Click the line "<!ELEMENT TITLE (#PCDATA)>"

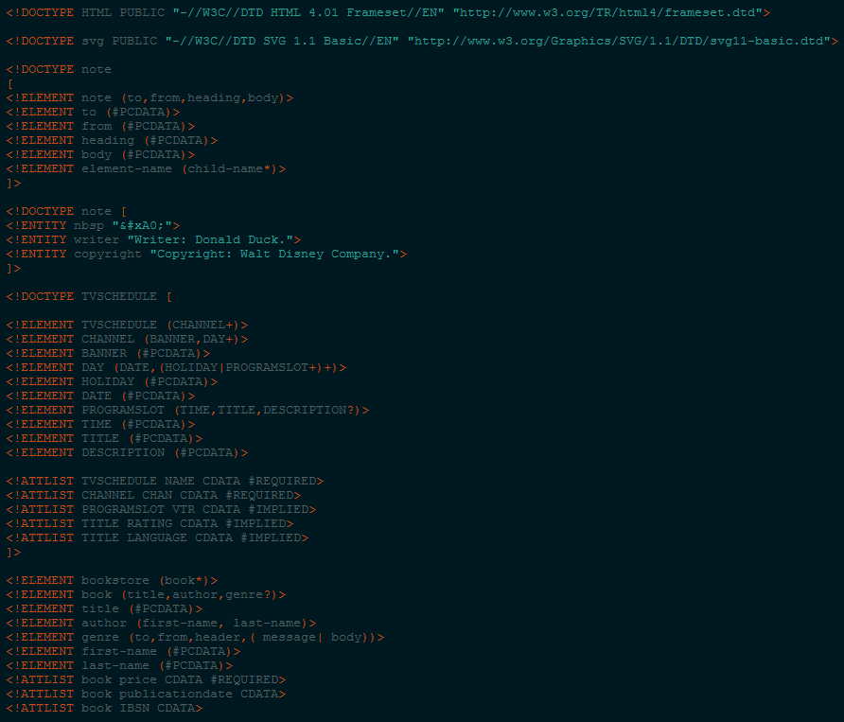(104, 438)
